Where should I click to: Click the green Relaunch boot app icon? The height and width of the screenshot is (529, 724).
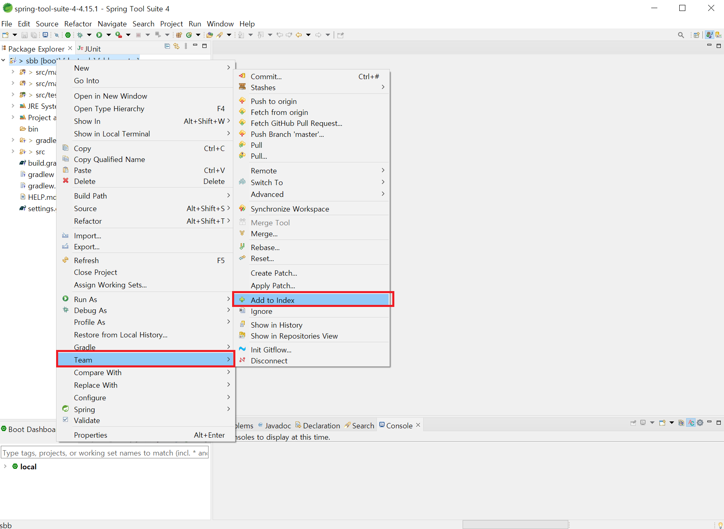click(x=68, y=35)
